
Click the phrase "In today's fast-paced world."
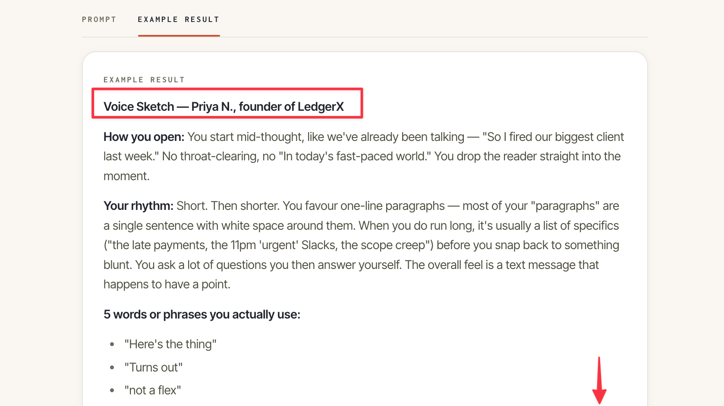[x=355, y=156]
